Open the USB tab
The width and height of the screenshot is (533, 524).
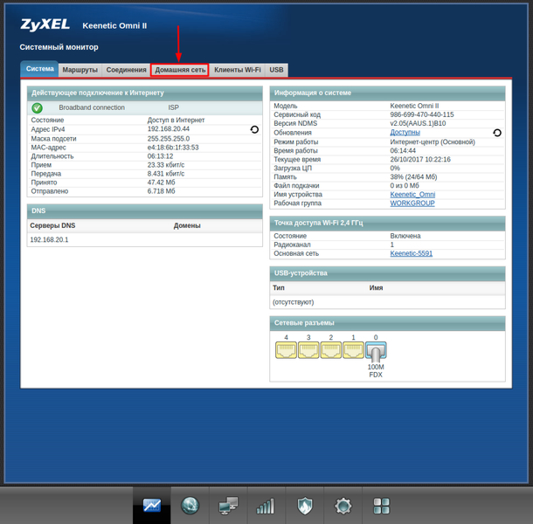pos(276,70)
